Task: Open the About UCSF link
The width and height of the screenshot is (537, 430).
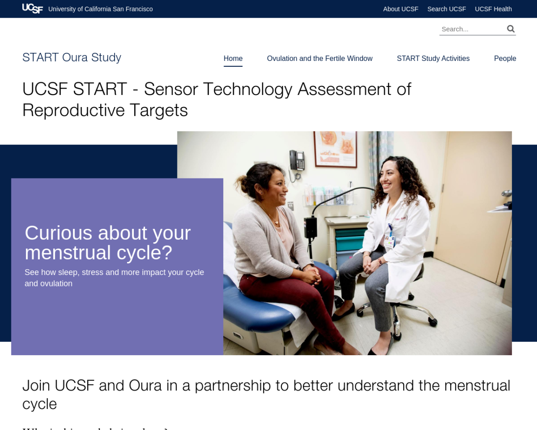Action: [x=401, y=9]
